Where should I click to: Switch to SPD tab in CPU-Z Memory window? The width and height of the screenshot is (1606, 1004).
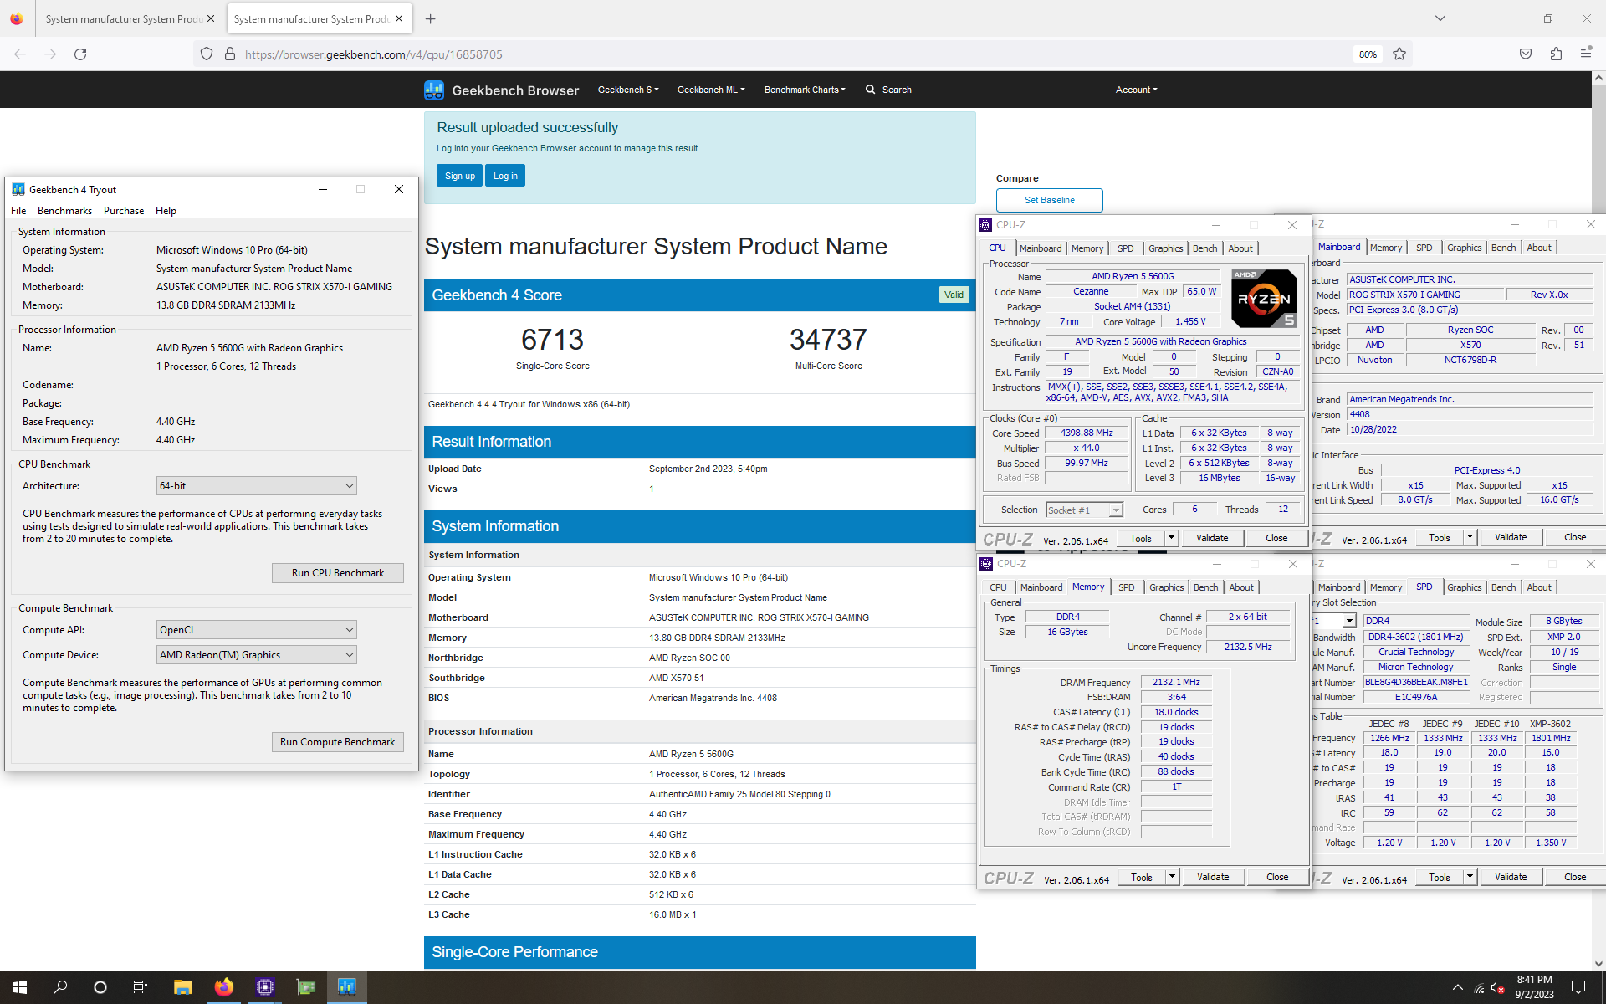tap(1127, 587)
